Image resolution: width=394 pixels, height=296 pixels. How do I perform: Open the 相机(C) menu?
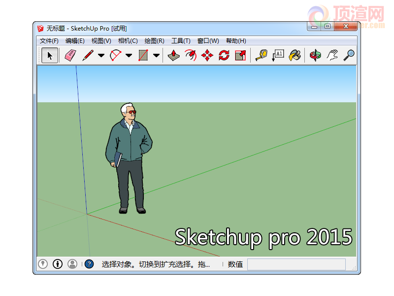128,41
